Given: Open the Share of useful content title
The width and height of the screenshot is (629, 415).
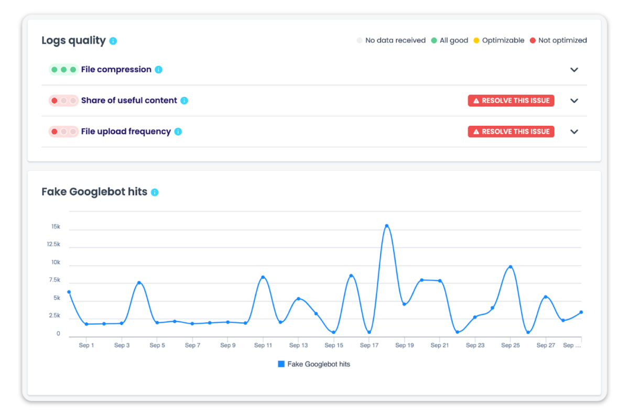Looking at the screenshot, I should [129, 101].
